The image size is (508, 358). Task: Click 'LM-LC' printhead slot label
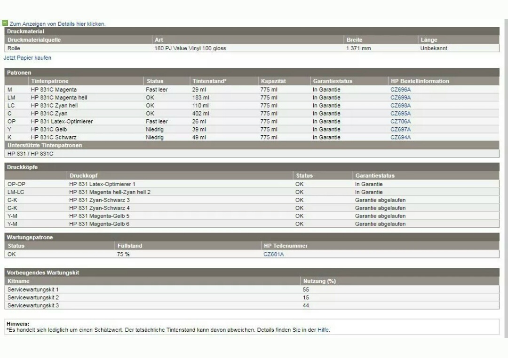(16, 192)
